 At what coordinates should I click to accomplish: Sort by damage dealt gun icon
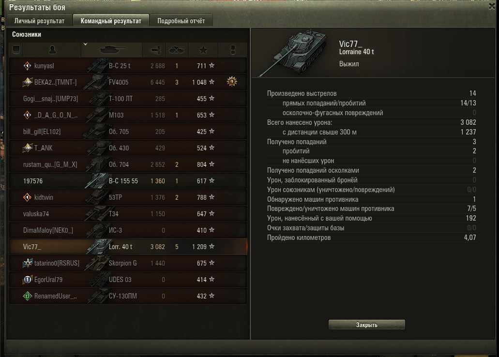(x=155, y=50)
